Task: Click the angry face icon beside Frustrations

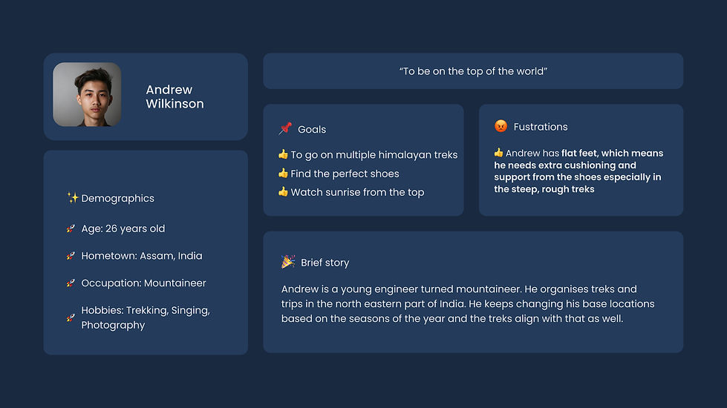Action: [501, 127]
